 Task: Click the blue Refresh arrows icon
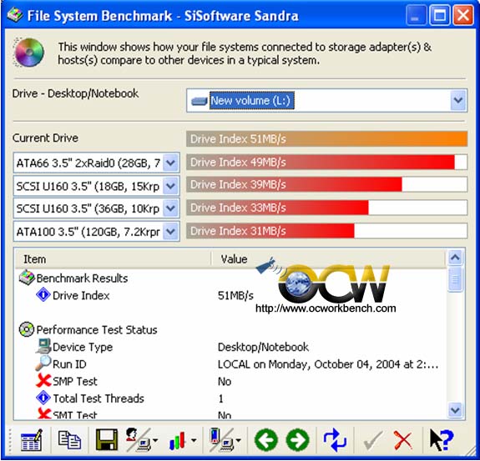coord(335,440)
